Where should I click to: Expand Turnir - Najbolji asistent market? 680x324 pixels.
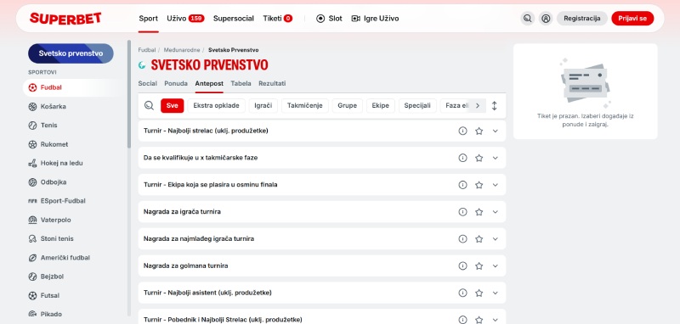pyautogui.click(x=496, y=293)
